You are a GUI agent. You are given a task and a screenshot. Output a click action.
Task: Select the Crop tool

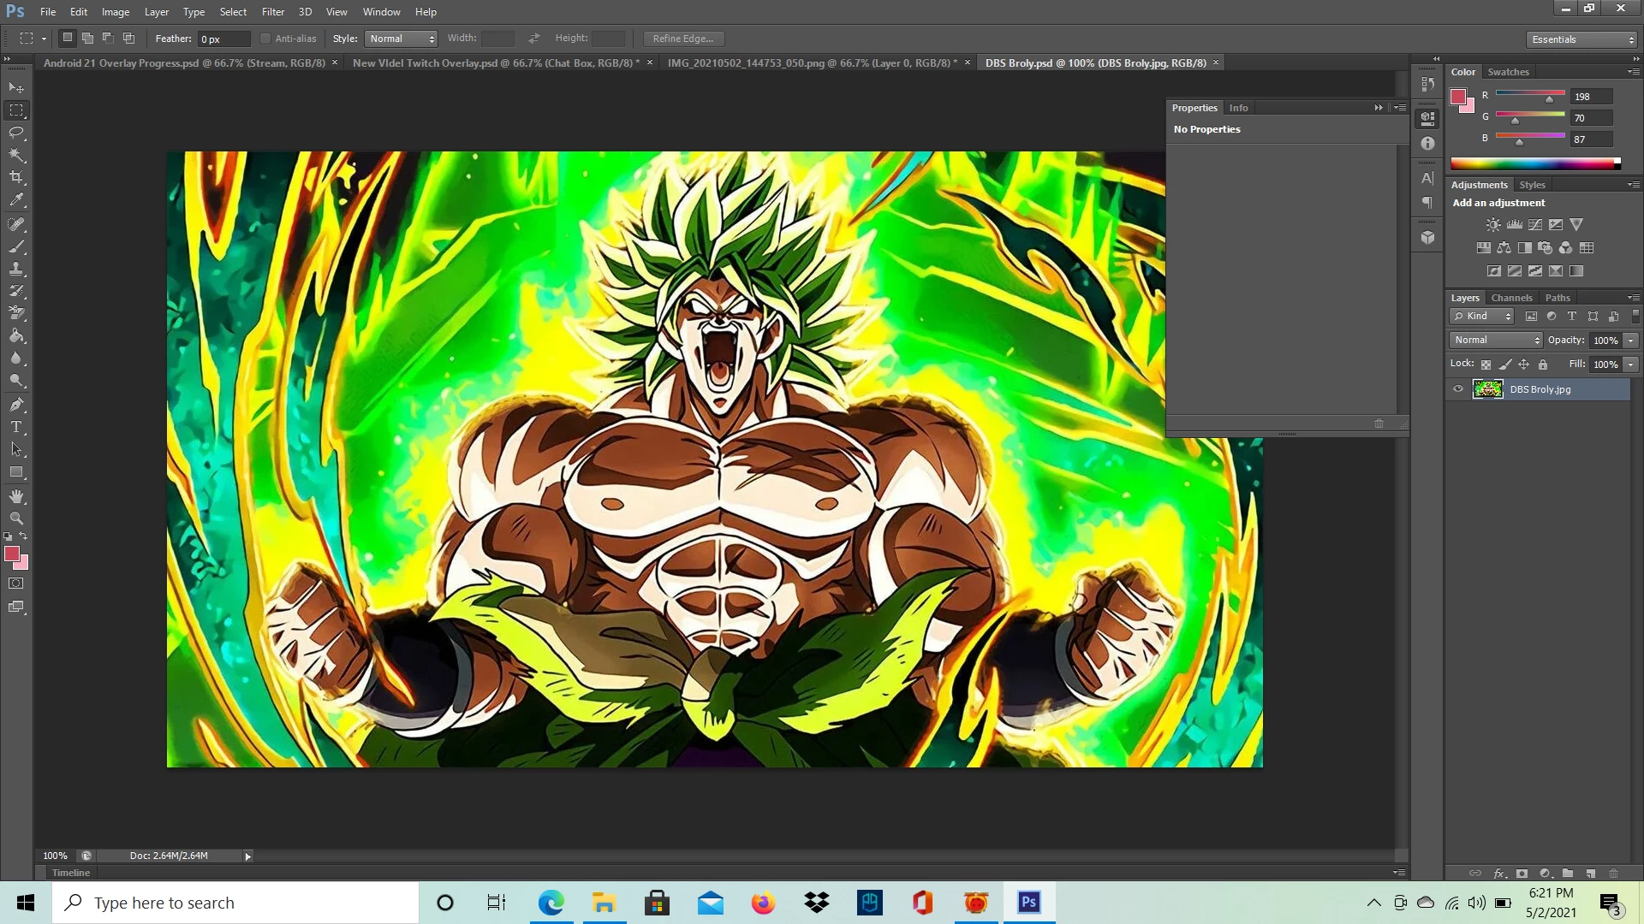[x=16, y=177]
